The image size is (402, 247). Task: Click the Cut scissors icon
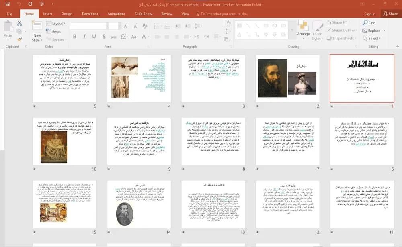tap(19, 23)
